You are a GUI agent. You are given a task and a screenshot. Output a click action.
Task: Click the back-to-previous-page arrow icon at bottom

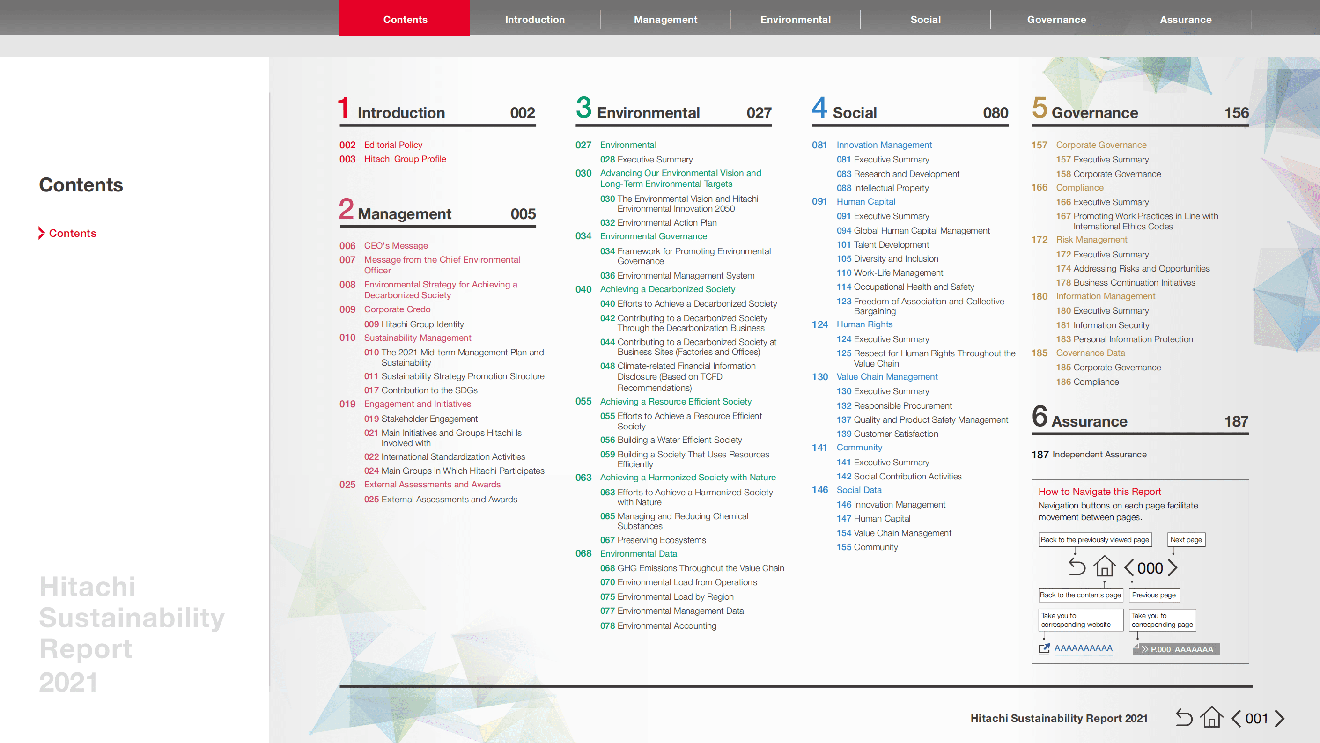(1184, 718)
